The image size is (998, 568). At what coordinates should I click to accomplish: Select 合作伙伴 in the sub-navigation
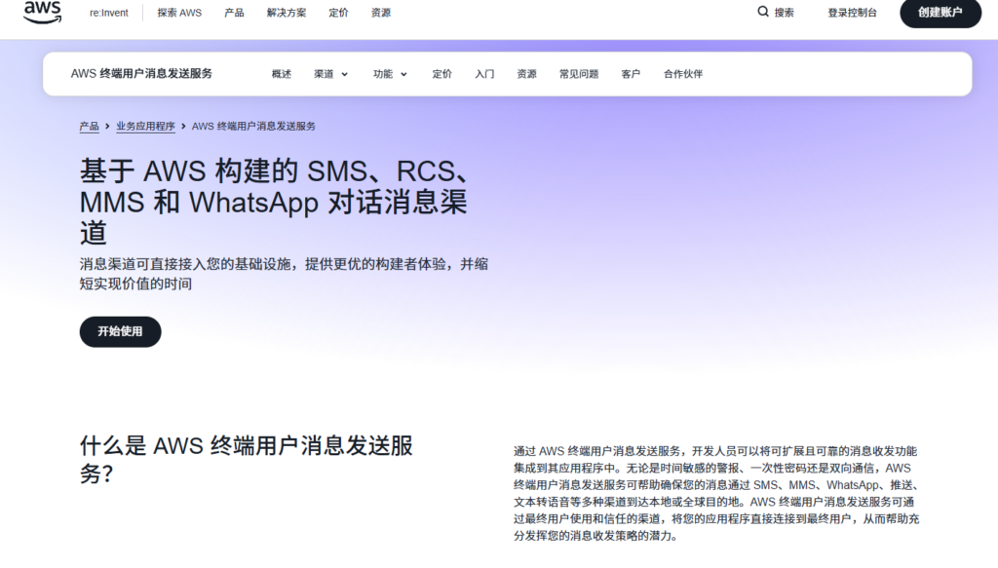click(x=683, y=74)
